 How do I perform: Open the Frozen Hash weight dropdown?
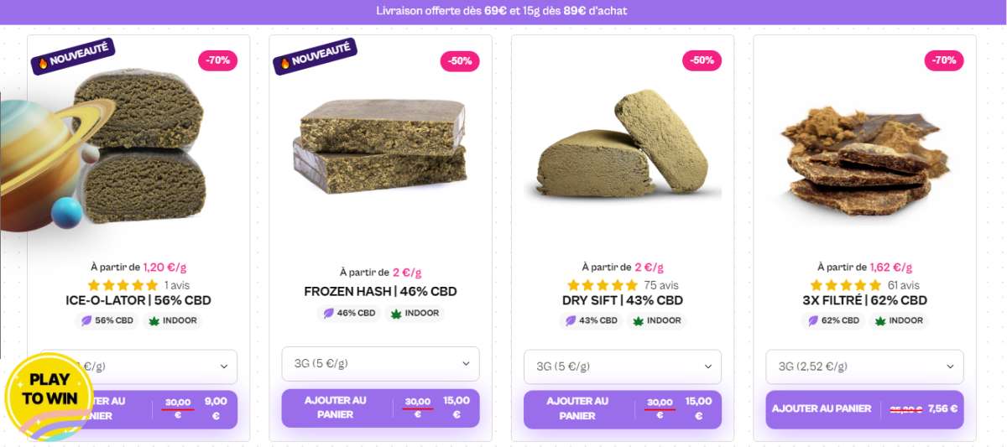(380, 364)
